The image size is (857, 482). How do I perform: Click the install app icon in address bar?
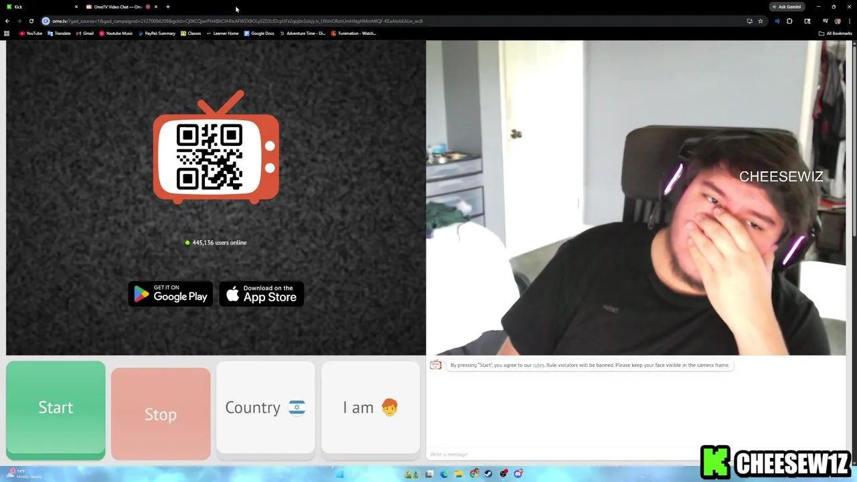(x=750, y=21)
